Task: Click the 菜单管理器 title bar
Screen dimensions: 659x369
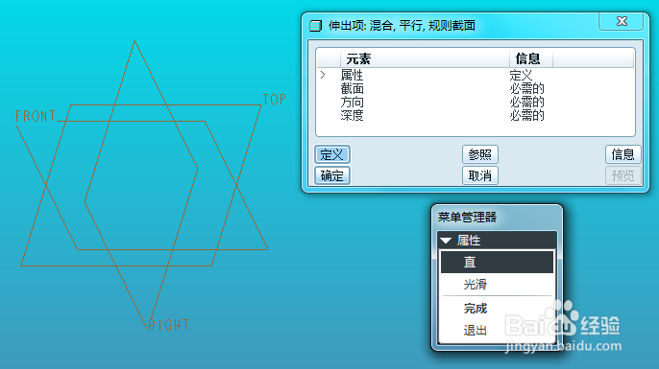Action: pos(497,218)
